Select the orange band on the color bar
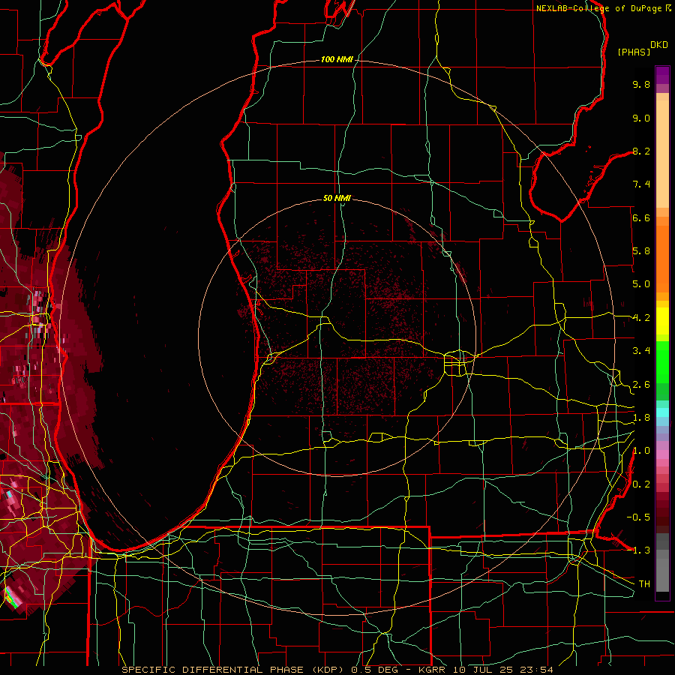Viewport: 675px width, 675px height. [x=662, y=257]
